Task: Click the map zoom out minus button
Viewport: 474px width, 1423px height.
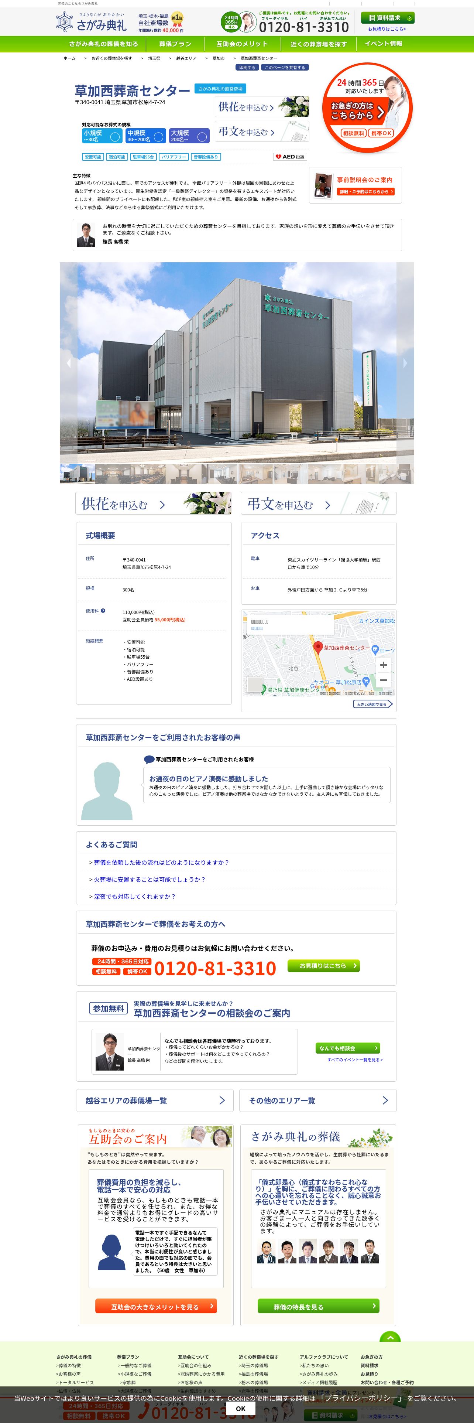Action: pos(383,680)
